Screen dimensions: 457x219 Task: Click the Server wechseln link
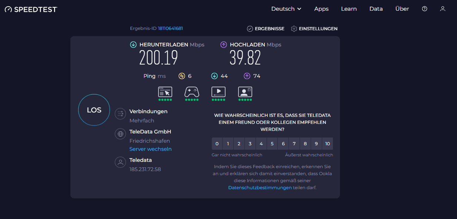click(x=150, y=149)
